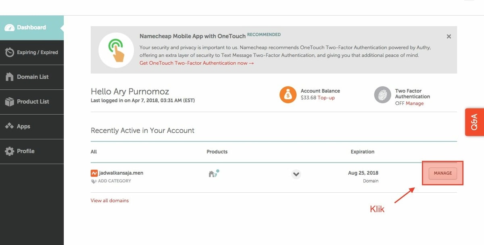The width and height of the screenshot is (484, 245).
Task: Click Get OneTouch Two-Factor Authentication now link
Action: 197,63
